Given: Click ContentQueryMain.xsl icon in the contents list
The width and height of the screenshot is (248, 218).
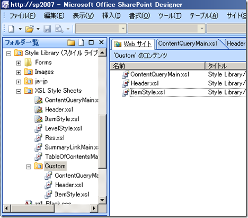Looking at the screenshot, I should coord(126,74).
